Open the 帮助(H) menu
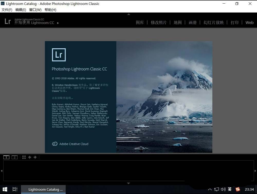This screenshot has height=194, width=257. [x=50, y=10]
